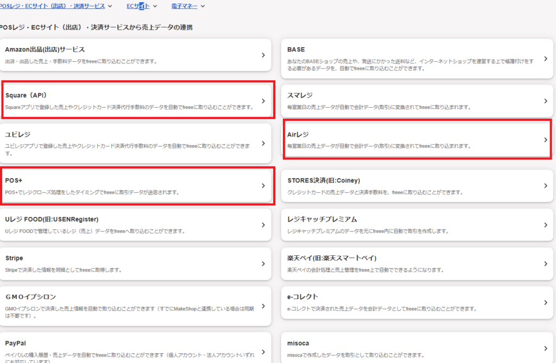This screenshot has height=363, width=556.
Task: Click the arrow on the レジキャッチプレミアム card
Action: point(546,225)
